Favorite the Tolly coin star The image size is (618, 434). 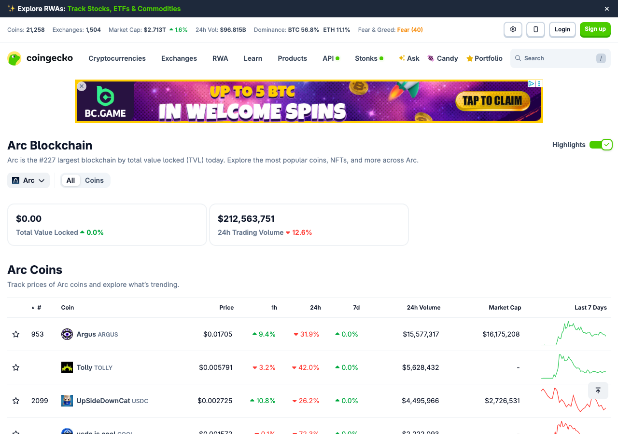(16, 367)
